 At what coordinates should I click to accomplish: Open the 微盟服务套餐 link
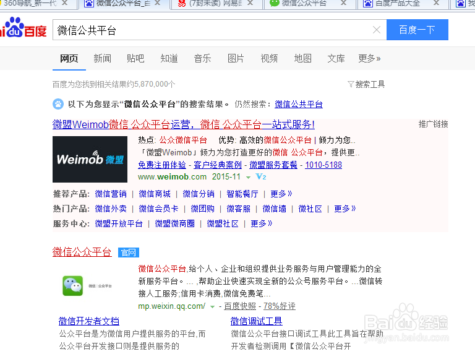[x=273, y=165]
